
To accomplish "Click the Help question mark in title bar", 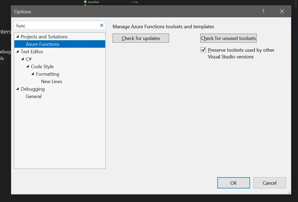I will click(263, 11).
